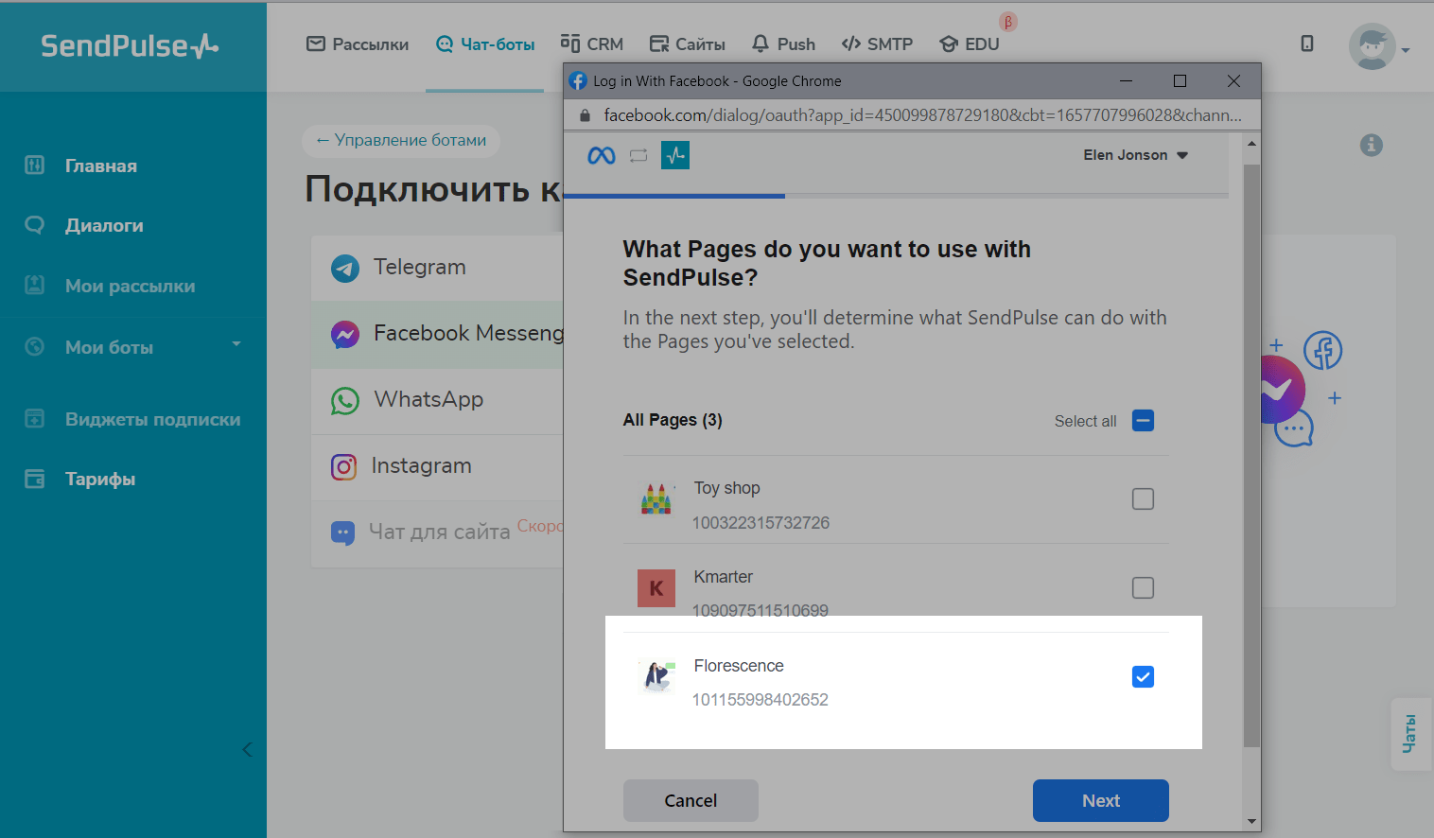Image resolution: width=1434 pixels, height=838 pixels.
Task: Click the info icon on the page
Action: click(1371, 145)
